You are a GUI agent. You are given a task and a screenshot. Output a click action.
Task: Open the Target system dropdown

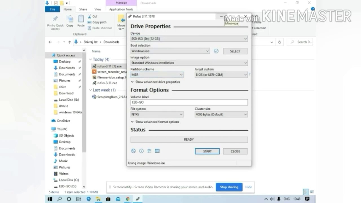click(221, 75)
